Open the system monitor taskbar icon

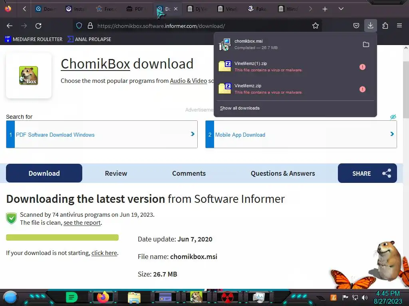click(x=259, y=297)
